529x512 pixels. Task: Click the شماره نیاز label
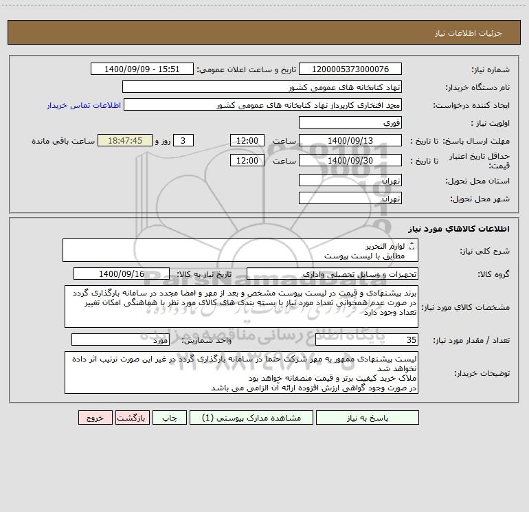pyautogui.click(x=491, y=69)
